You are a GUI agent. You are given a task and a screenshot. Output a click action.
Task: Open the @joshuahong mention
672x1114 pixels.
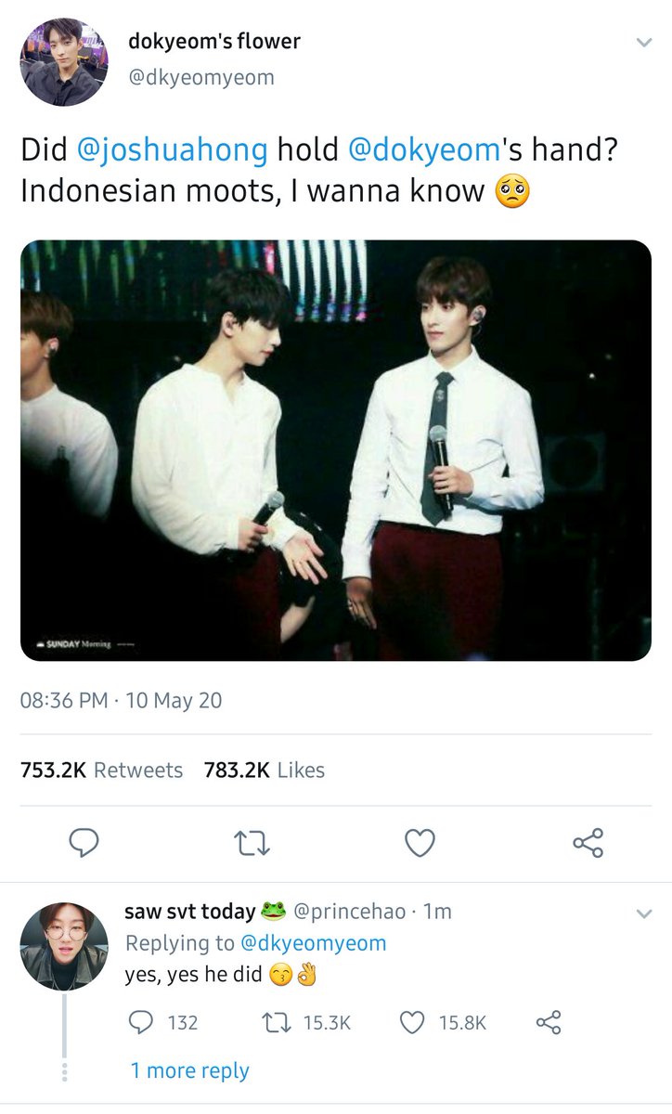(177, 149)
